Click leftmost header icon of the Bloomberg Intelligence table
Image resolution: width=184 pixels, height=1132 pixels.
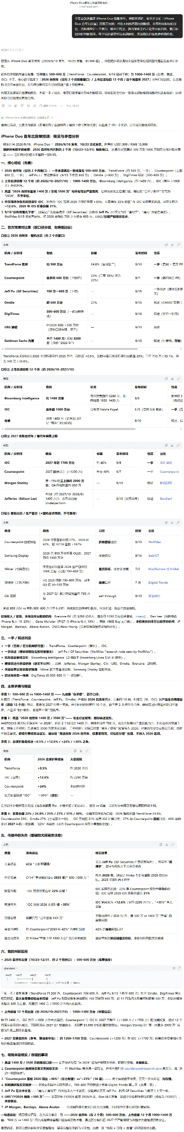click(166, 379)
